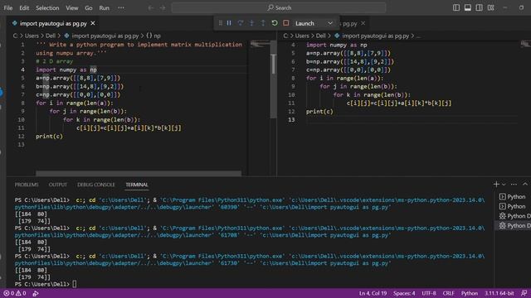Click import numpy line in left editor
531x298 pixels.
click(66, 70)
